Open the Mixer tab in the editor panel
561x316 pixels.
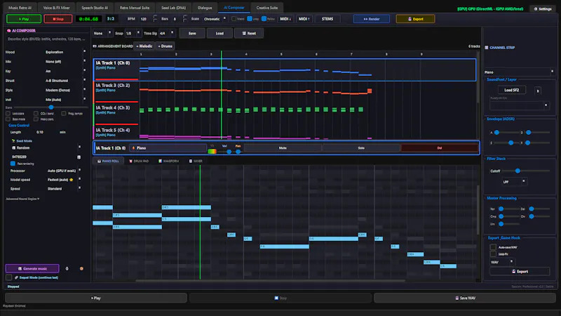[x=196, y=162]
